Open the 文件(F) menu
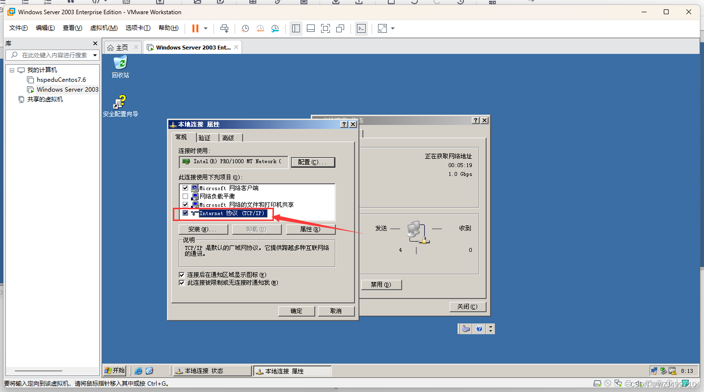Viewport: 704px width, 392px height. pyautogui.click(x=19, y=28)
